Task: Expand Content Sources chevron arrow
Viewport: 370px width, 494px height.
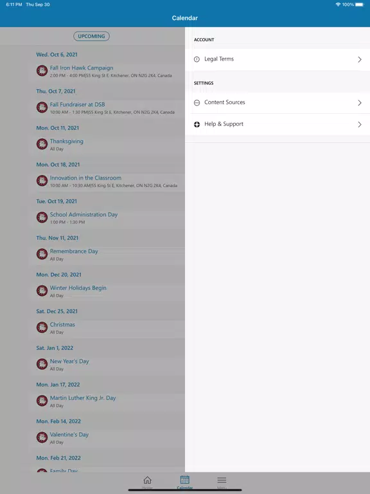Action: tap(360, 103)
